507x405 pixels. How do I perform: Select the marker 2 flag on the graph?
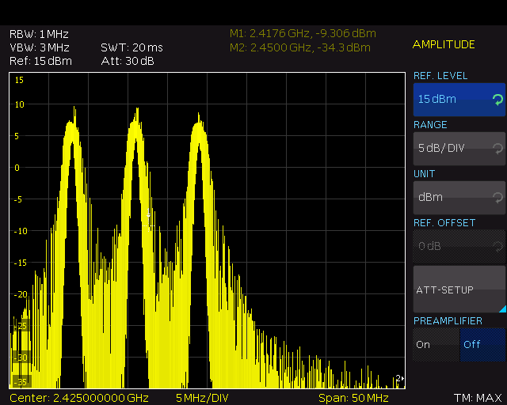click(x=399, y=378)
